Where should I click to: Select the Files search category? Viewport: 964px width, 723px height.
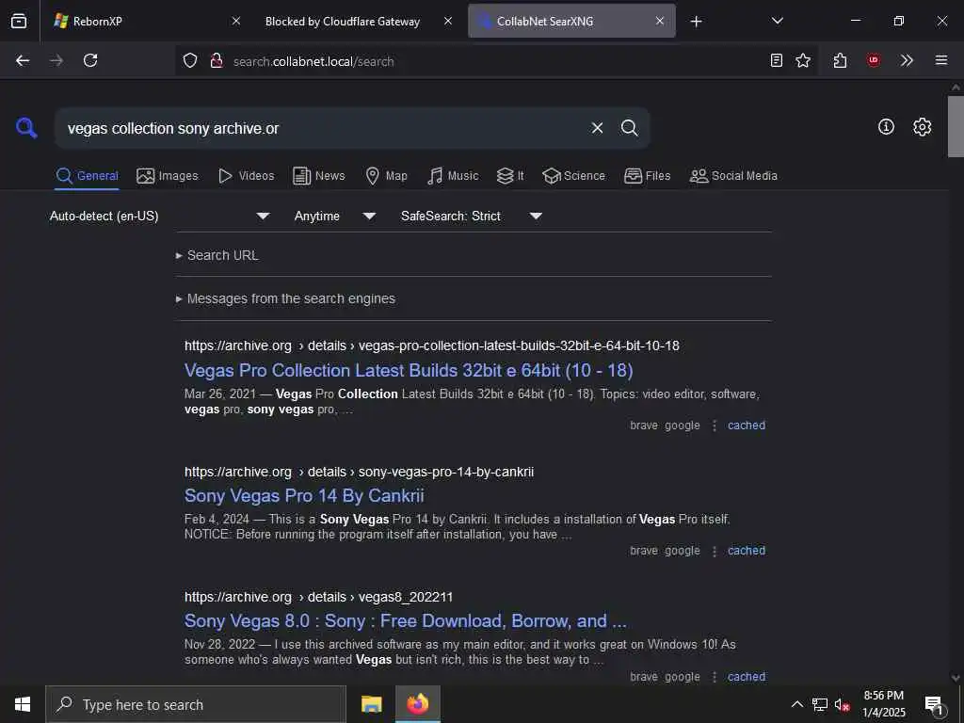point(647,176)
